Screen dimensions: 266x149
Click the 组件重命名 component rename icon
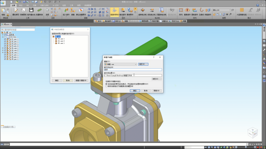tap(32, 11)
